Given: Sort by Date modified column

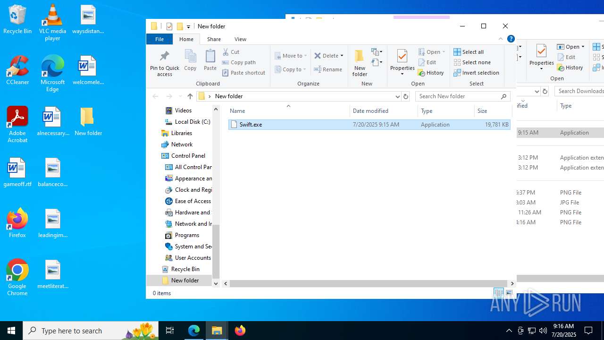Looking at the screenshot, I should (384, 111).
